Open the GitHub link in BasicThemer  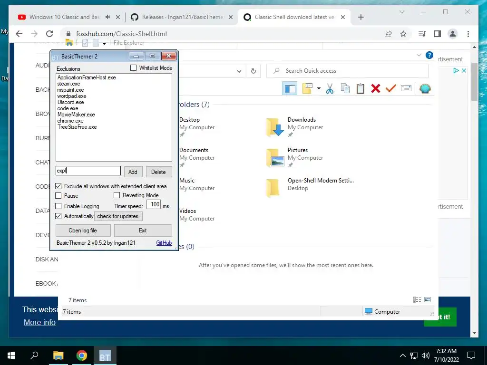164,243
